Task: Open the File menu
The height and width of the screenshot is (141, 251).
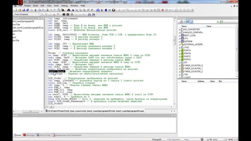Action: (x=20, y=5)
